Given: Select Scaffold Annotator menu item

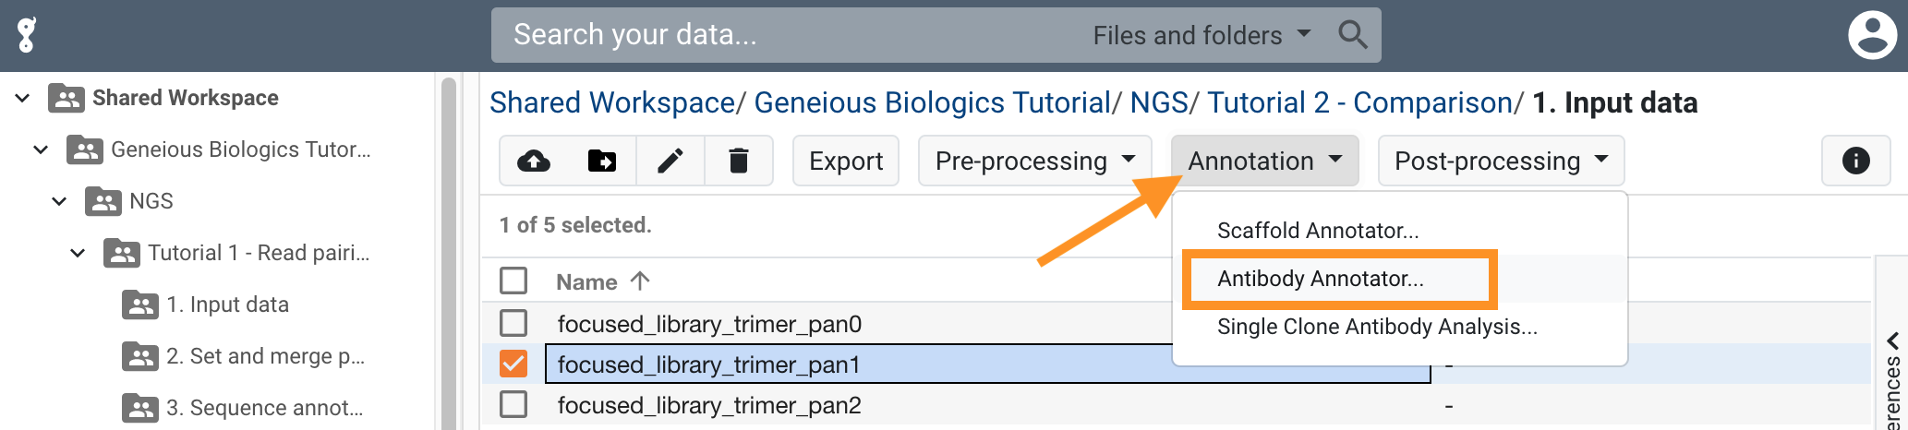Looking at the screenshot, I should 1318,231.
